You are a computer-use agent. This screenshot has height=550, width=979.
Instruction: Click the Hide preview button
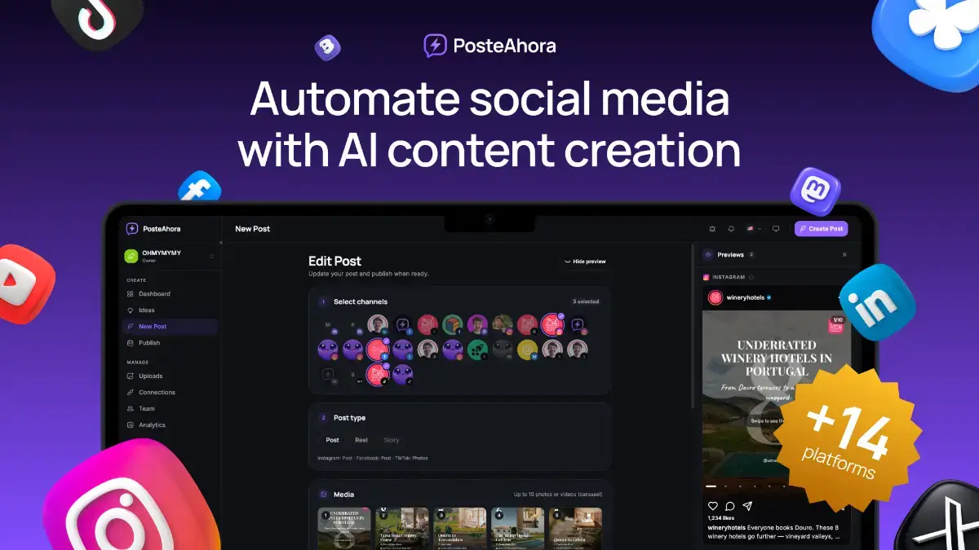coord(585,262)
